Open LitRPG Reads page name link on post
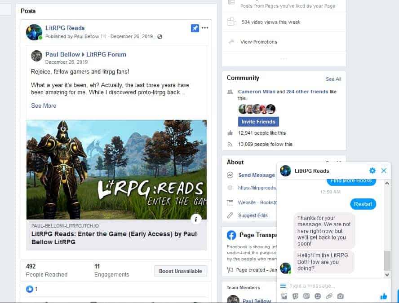 click(x=65, y=28)
